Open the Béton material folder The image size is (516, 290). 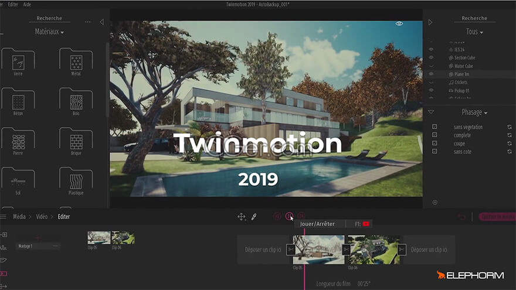(x=18, y=101)
